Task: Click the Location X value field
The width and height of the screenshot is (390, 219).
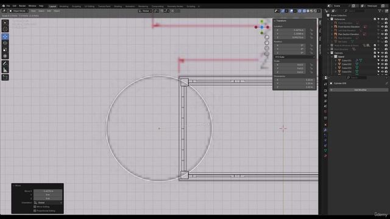Action: 290,30
